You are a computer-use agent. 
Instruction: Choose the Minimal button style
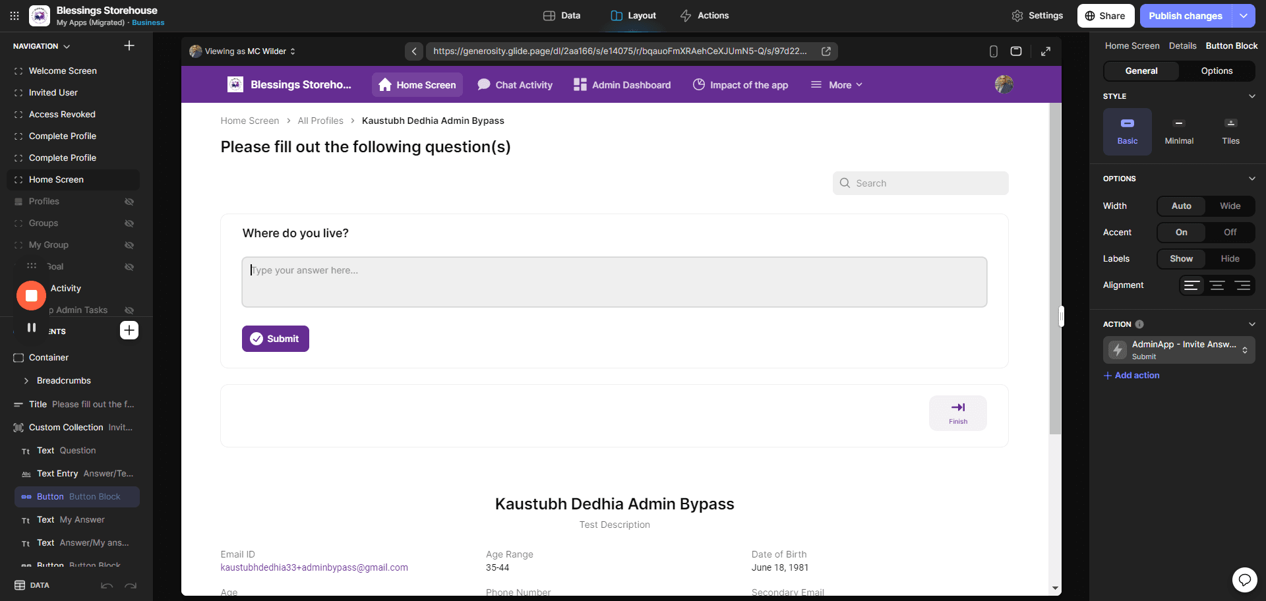1179,132
